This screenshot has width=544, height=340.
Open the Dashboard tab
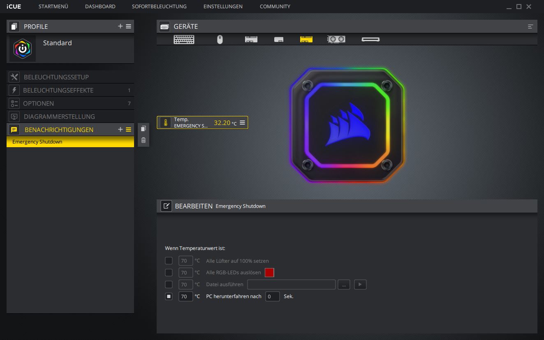100,7
